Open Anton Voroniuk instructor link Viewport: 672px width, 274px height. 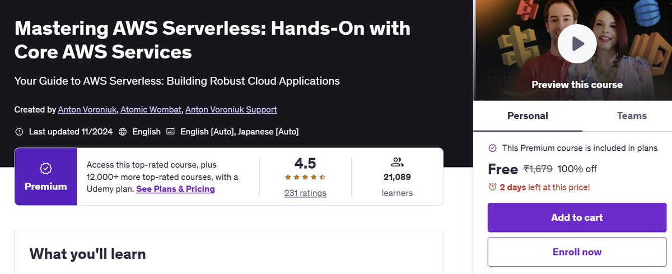pos(87,110)
